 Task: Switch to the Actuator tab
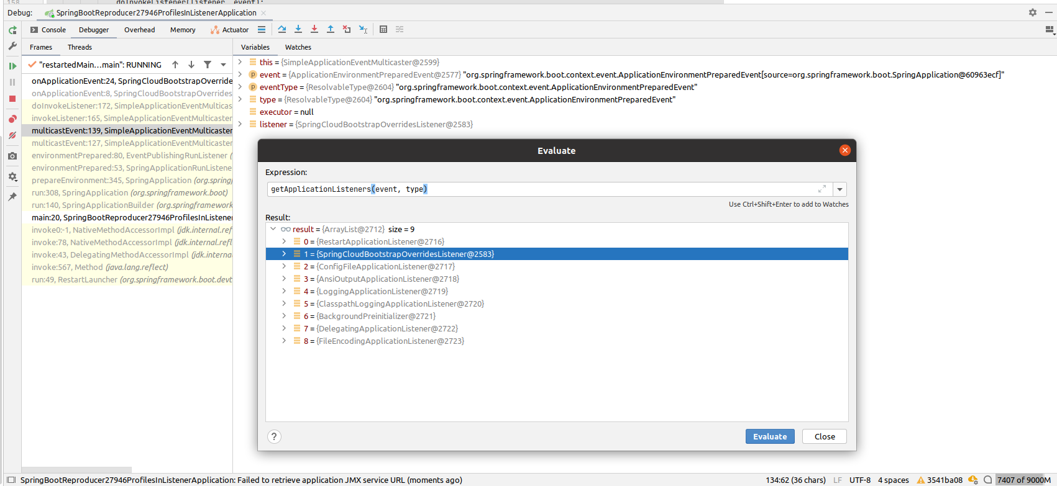point(229,30)
